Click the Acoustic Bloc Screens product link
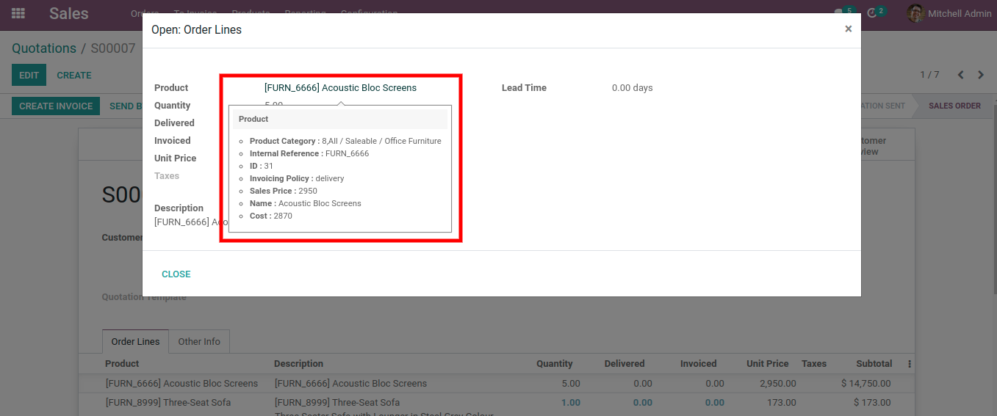Viewport: 997px width, 416px height. point(340,88)
